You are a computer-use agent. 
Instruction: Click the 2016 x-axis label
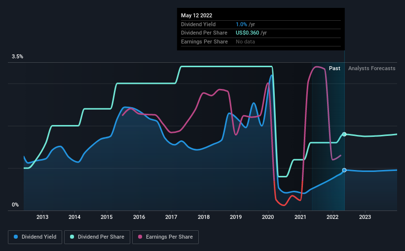coord(139,217)
